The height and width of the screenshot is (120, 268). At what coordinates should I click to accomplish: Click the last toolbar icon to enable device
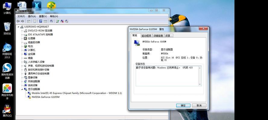67,21
